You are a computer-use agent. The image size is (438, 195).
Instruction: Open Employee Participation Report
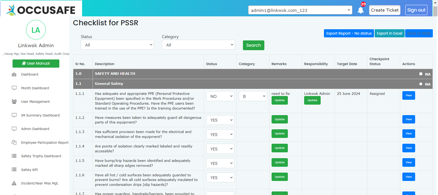coord(45,143)
